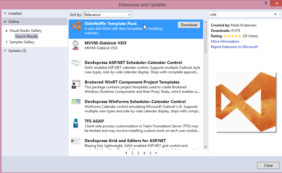Screen dimensions: 282x173
Task: Collapse the Online category
Action: pyautogui.click(x=5, y=21)
